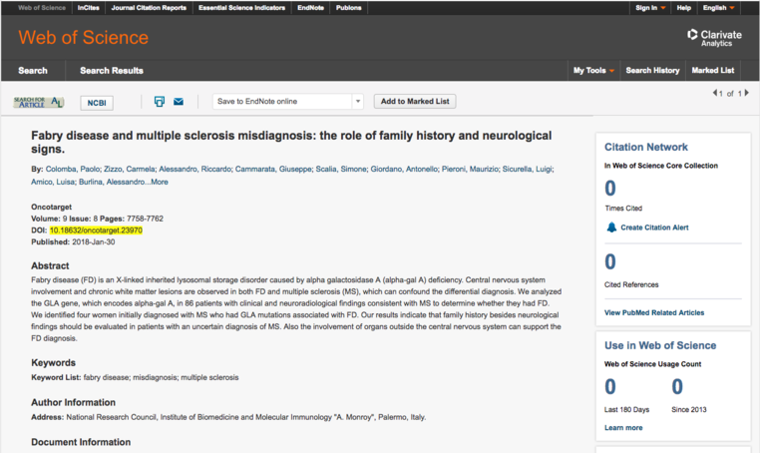This screenshot has height=453, width=761.
Task: Click the Web of Science logo title
Action: click(x=84, y=37)
